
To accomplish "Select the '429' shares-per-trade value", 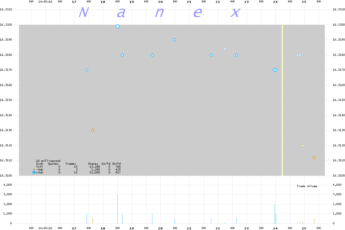I will (118, 169).
